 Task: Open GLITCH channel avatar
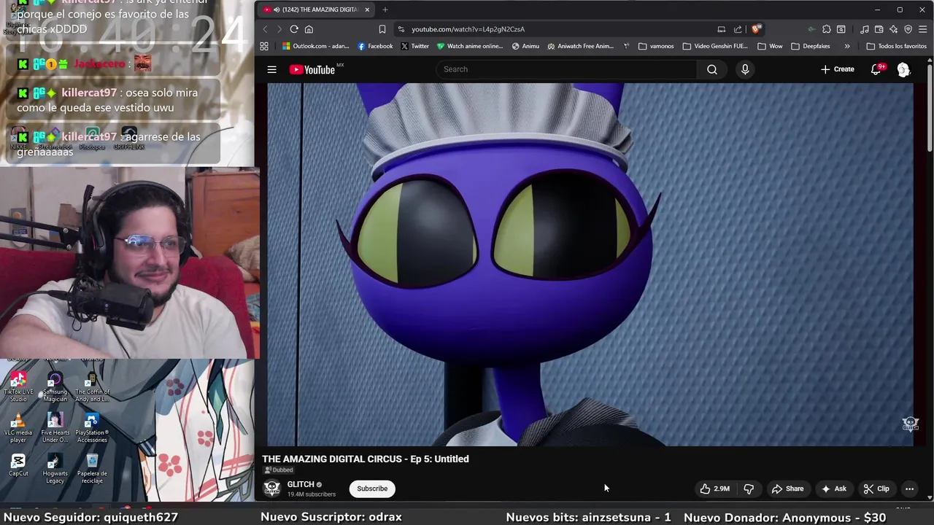272,488
